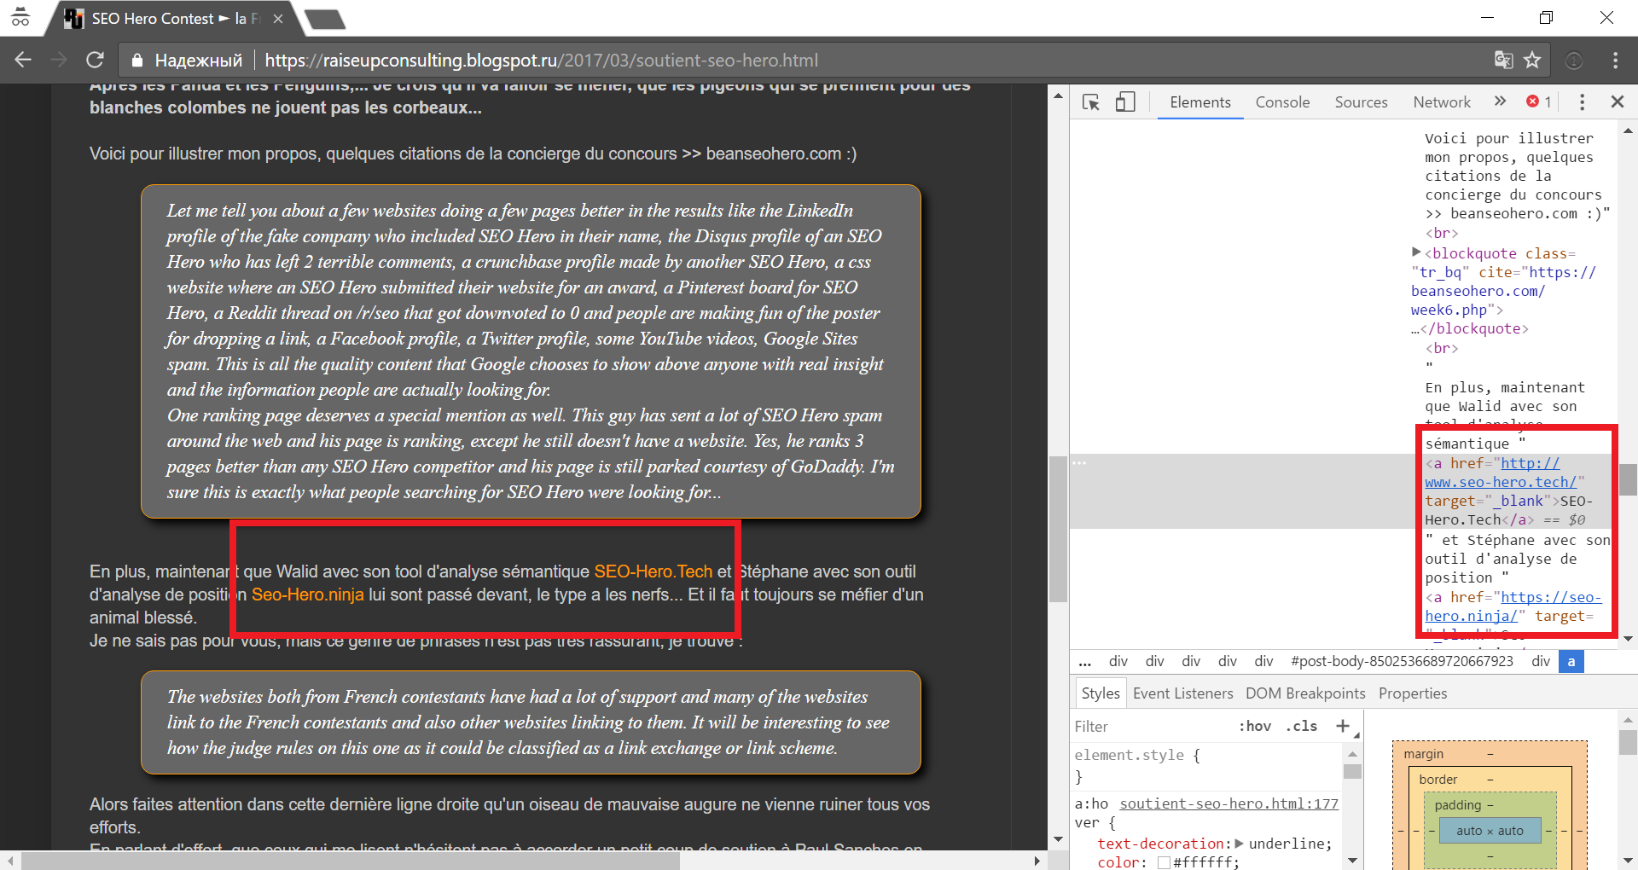1638x870 pixels.
Task: Click the breadcrumb ellipsis item
Action: [1084, 661]
